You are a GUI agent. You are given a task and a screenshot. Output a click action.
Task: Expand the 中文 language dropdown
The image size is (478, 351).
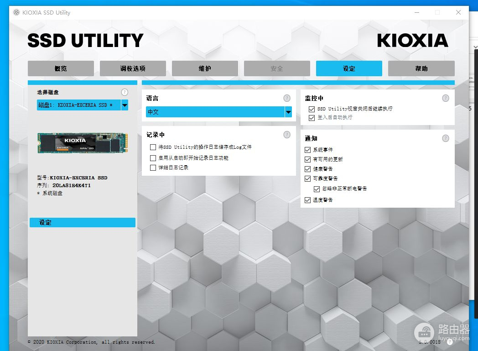(288, 112)
